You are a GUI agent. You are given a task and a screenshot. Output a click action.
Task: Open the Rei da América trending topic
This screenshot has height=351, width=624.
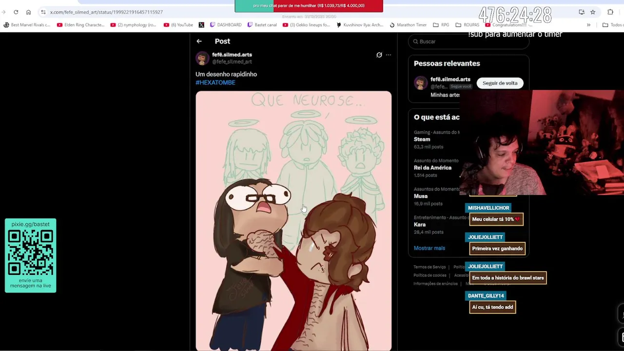coord(432,168)
